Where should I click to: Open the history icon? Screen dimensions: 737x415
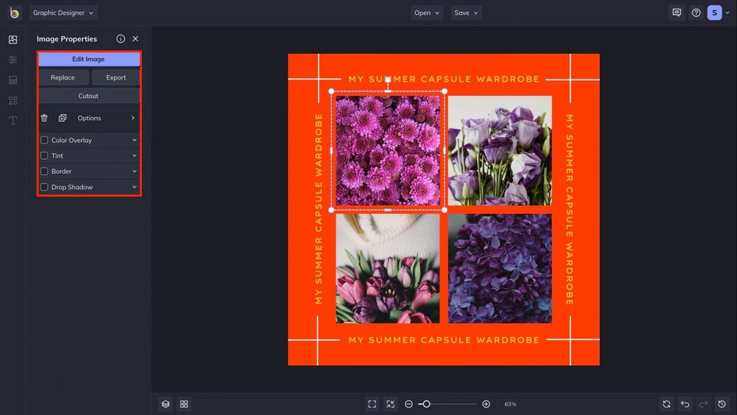click(722, 404)
